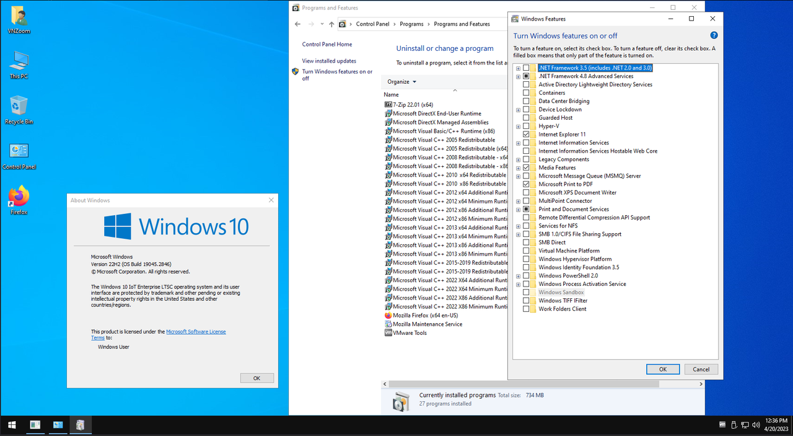Uncheck Internet Explorer 11 feature

(526, 135)
